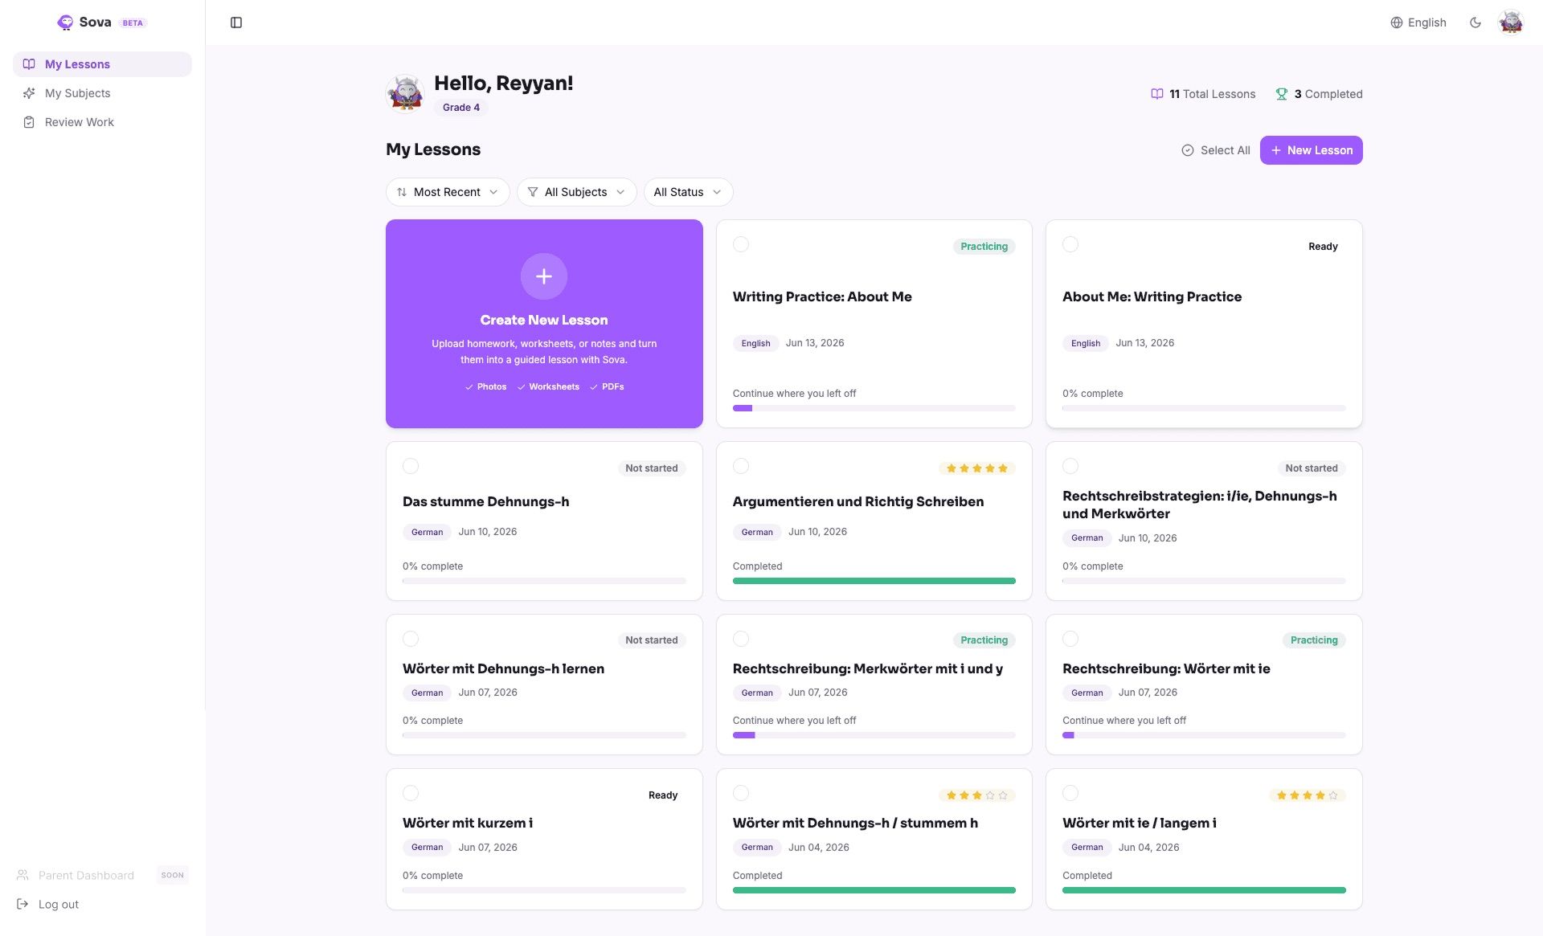Click the Sova owl logo

point(65,22)
